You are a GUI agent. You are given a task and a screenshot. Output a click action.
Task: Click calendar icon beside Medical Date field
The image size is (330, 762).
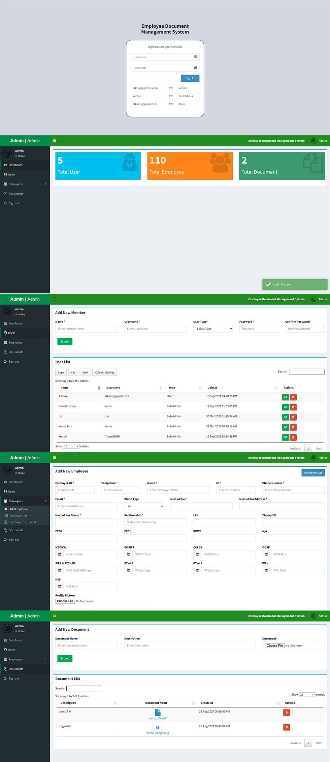(60, 554)
